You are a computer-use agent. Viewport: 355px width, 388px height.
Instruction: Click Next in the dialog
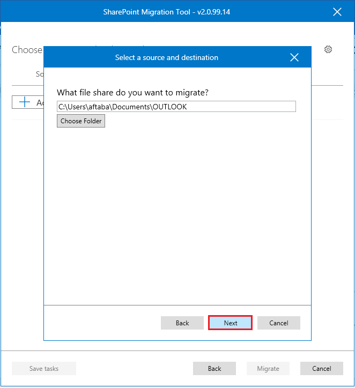tap(230, 323)
